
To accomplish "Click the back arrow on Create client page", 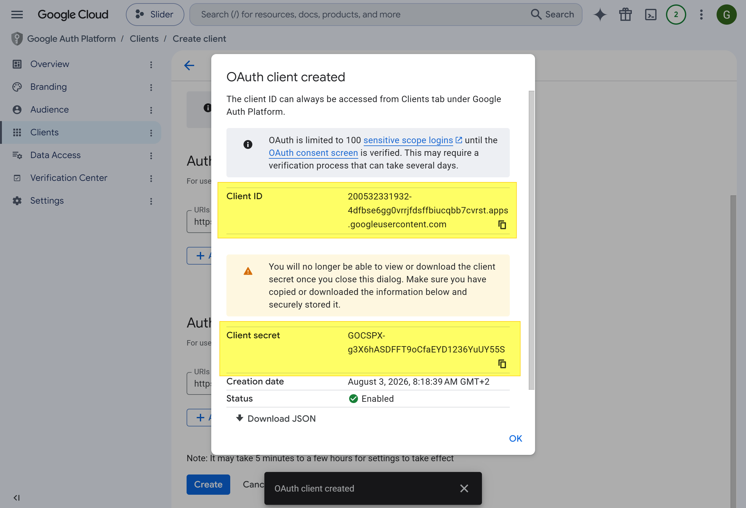I will click(189, 65).
